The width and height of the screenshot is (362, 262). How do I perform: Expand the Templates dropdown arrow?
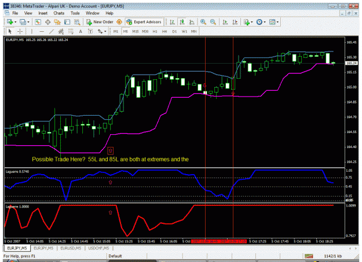(x=278, y=22)
